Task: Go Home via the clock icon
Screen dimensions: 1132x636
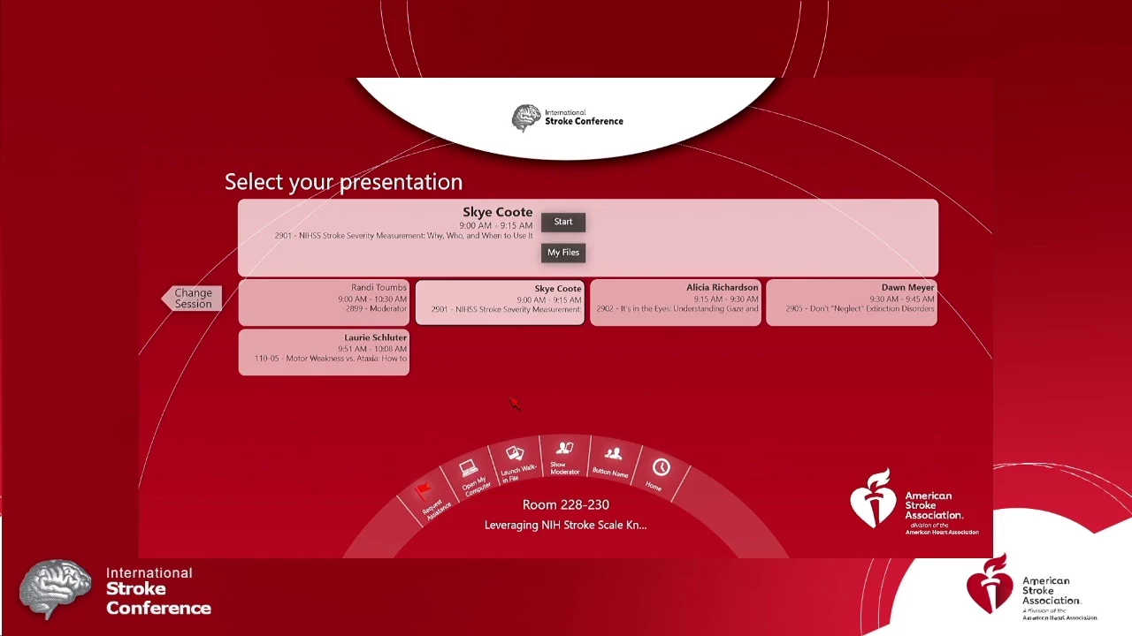Action: [661, 468]
